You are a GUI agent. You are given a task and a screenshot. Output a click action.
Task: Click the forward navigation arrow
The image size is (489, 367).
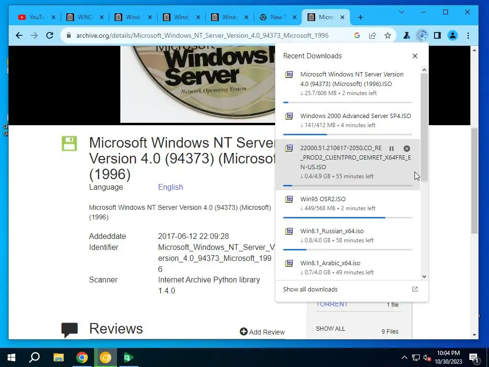tap(34, 35)
